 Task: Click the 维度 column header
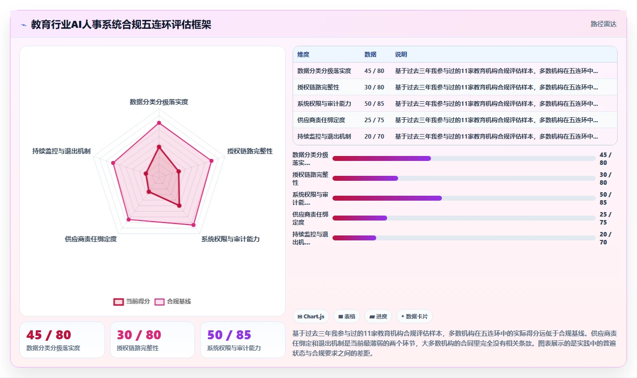pyautogui.click(x=303, y=55)
